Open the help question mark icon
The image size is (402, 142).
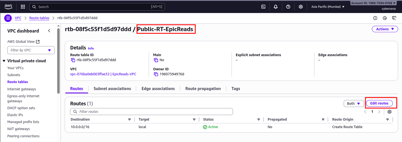288,7
